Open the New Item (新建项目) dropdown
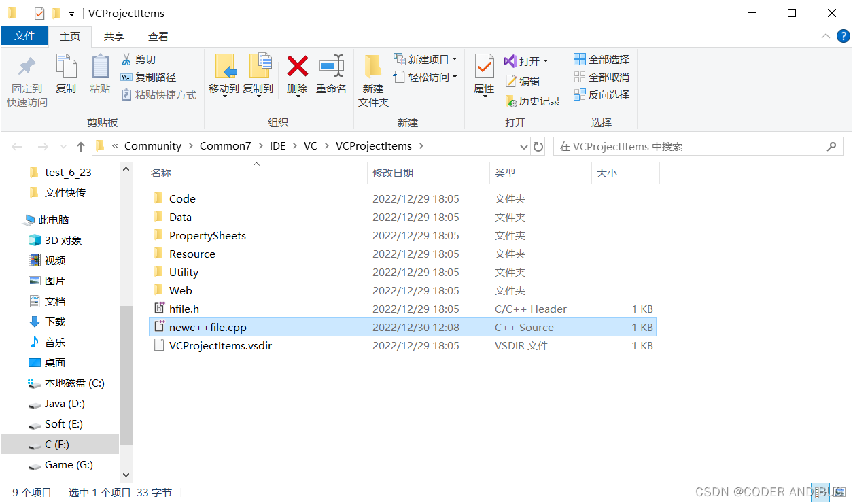 [x=425, y=60]
